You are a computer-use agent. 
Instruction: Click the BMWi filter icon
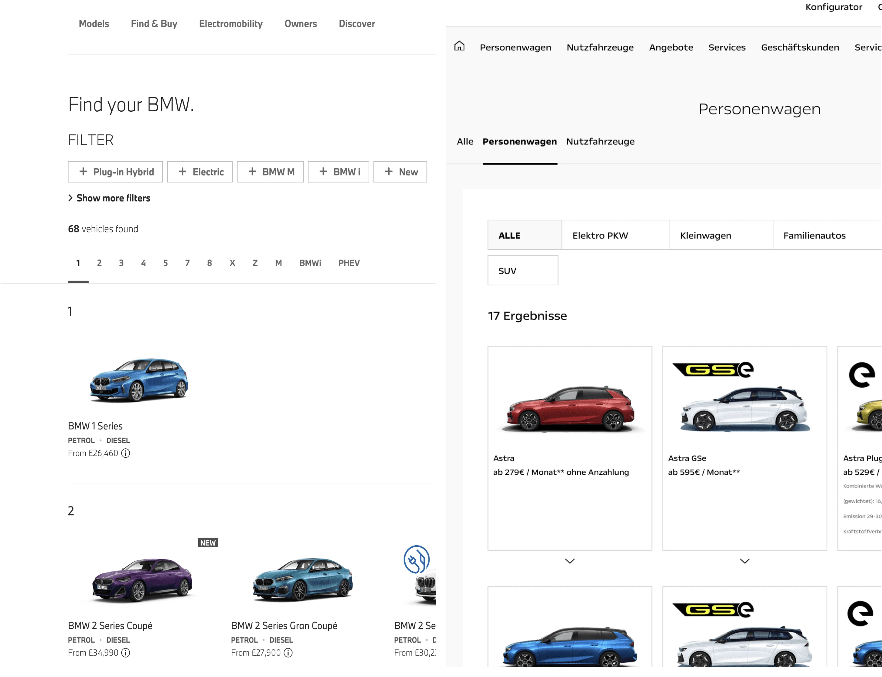click(x=338, y=171)
